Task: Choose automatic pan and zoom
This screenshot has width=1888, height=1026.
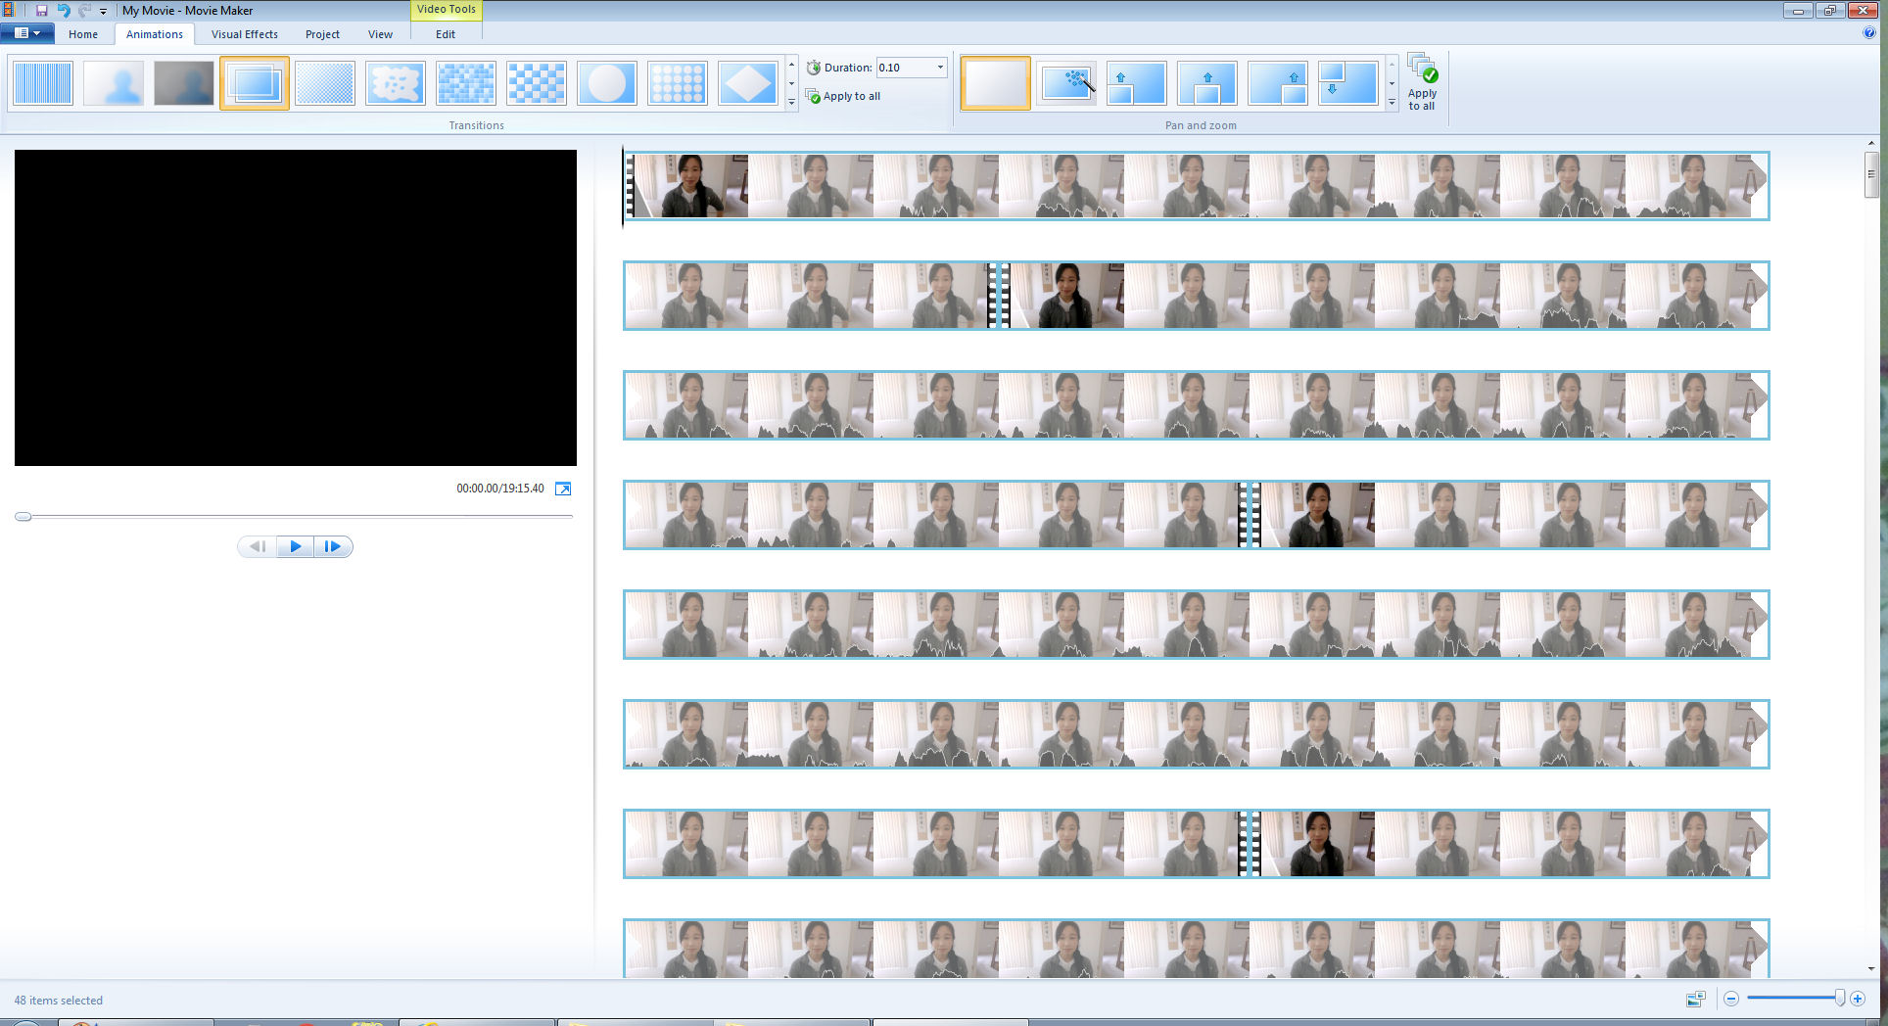Action: [1065, 83]
